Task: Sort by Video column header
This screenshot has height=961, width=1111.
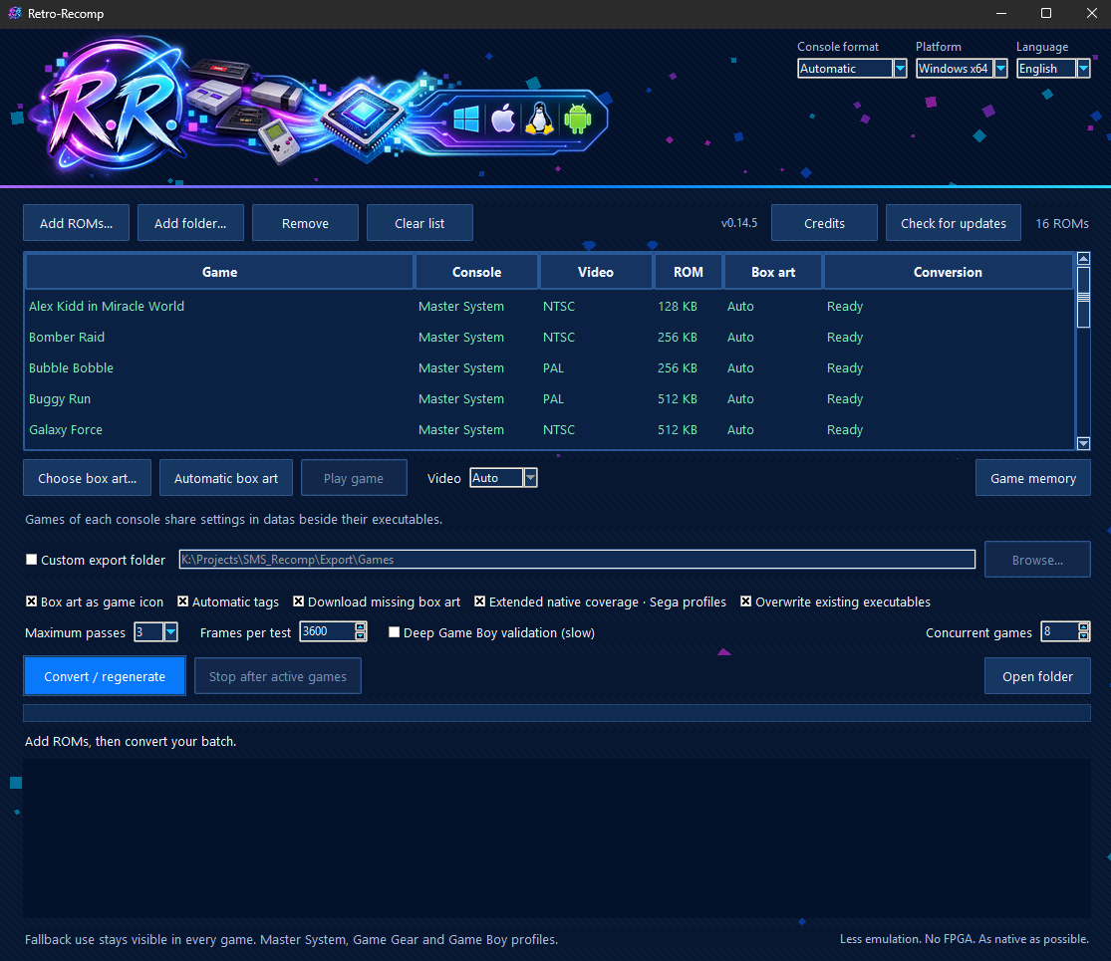Action: (596, 272)
